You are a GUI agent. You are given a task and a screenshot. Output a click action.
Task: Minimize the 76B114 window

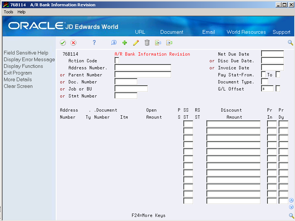(x=279, y=5)
